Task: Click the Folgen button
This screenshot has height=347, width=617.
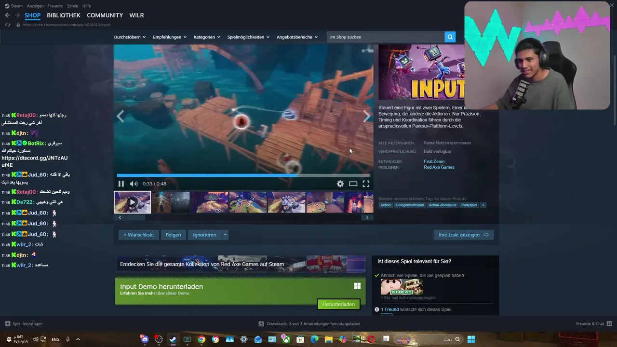Action: tap(174, 235)
